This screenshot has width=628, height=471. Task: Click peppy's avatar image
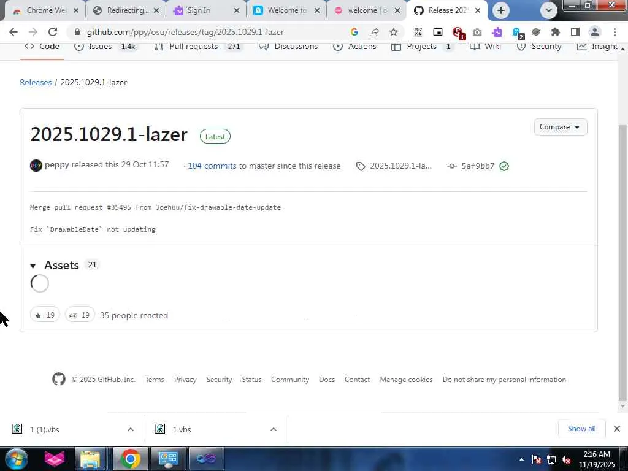(36, 165)
